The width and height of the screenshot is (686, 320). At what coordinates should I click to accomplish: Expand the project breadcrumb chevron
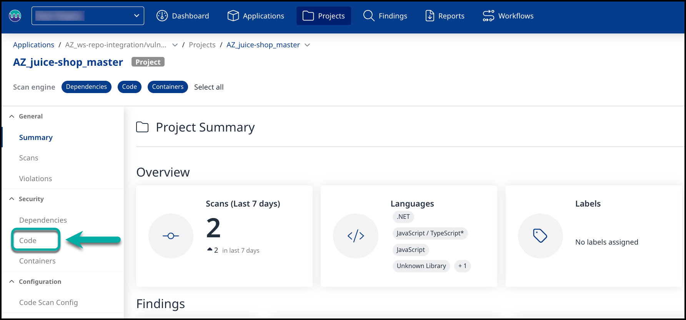307,45
